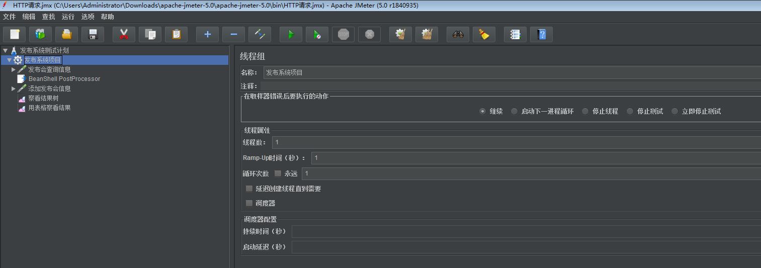
Task: Open the Help icon in the toolbar
Action: [541, 34]
